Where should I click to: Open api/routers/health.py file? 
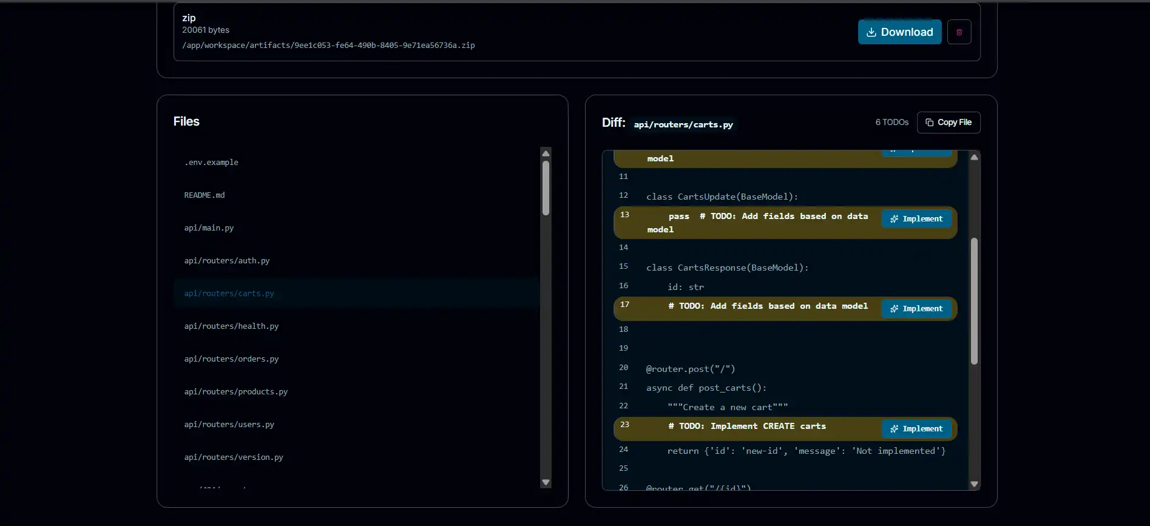click(x=356, y=326)
